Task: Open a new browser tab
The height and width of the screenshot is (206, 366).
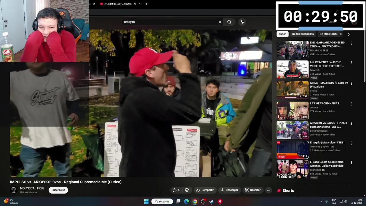Action: tap(146, 4)
